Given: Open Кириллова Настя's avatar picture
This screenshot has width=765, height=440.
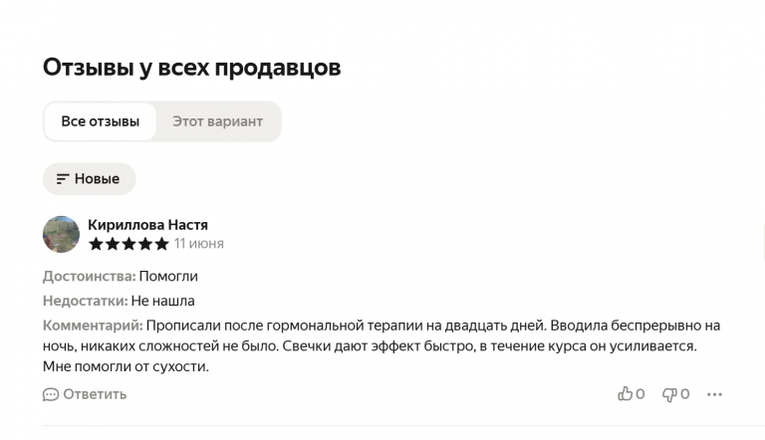Looking at the screenshot, I should (x=61, y=234).
